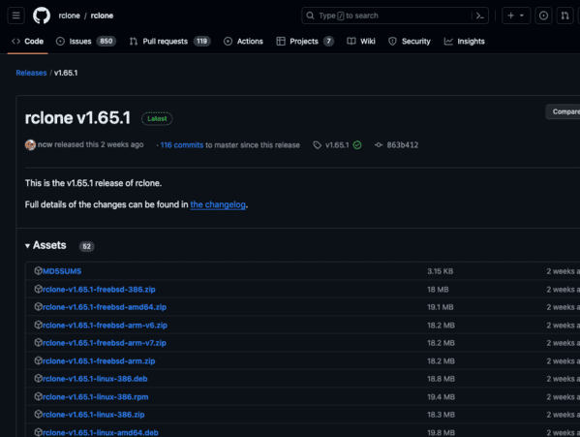Click the 18.8 MB file size value

[x=441, y=379]
